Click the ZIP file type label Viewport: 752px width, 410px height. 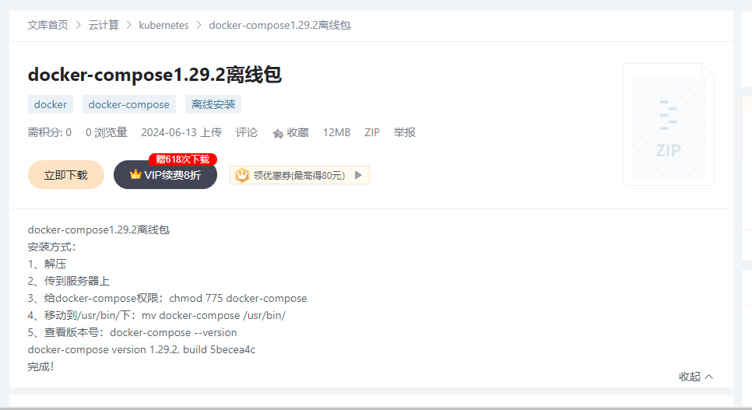[x=372, y=132]
